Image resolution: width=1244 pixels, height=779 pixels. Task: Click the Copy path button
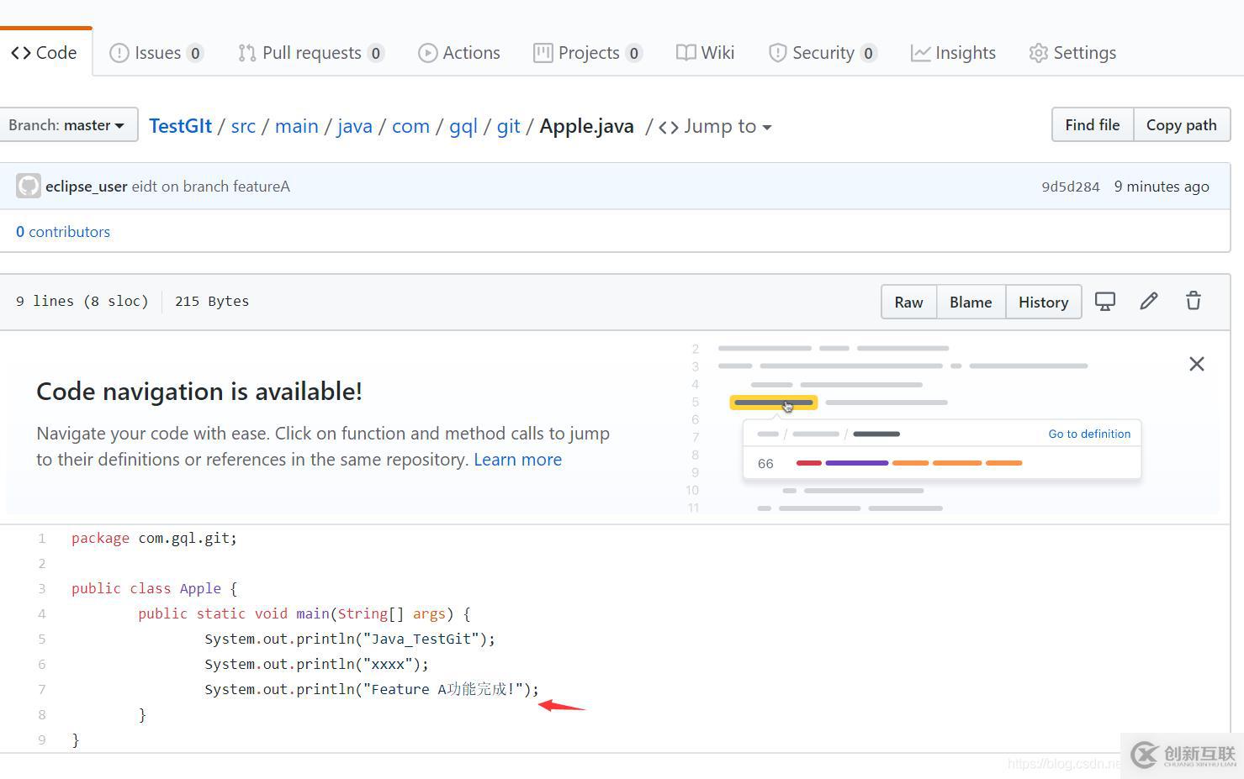(1181, 125)
